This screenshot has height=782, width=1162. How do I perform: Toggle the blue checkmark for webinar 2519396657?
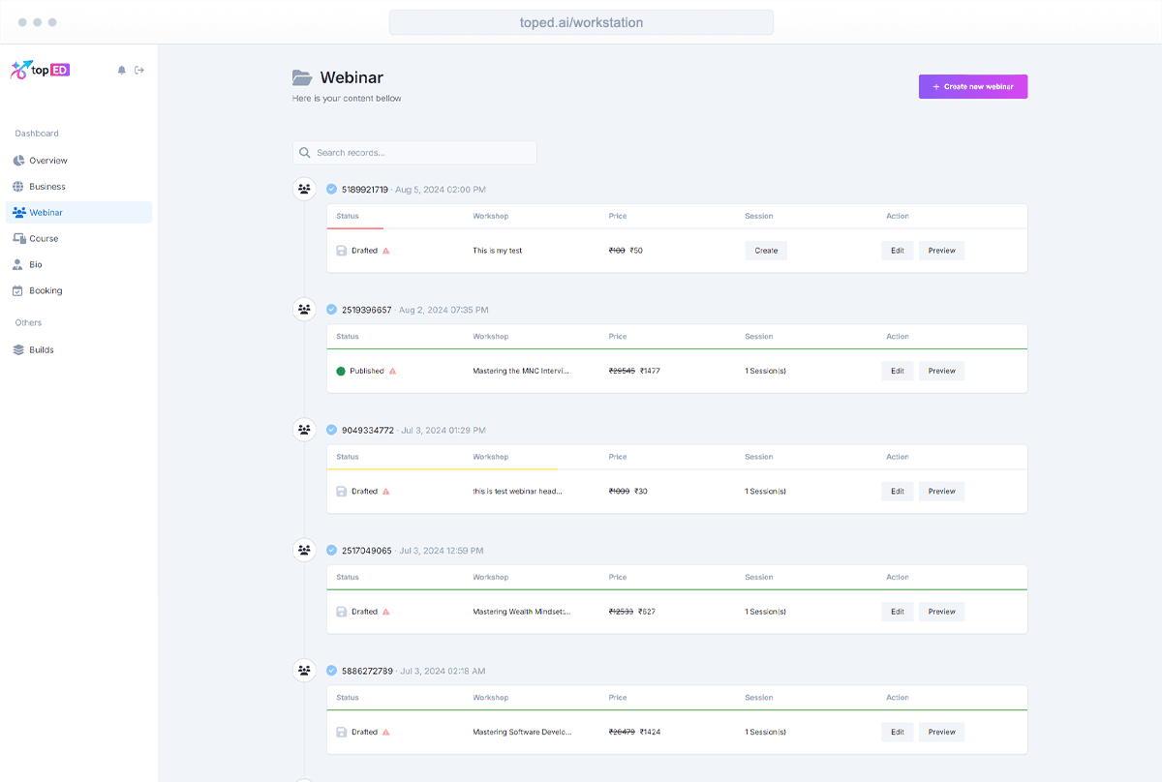(332, 310)
